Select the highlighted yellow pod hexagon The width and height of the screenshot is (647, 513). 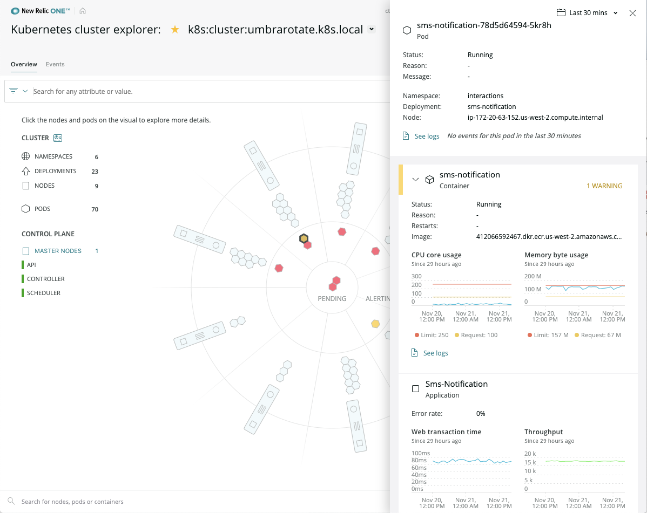[304, 238]
